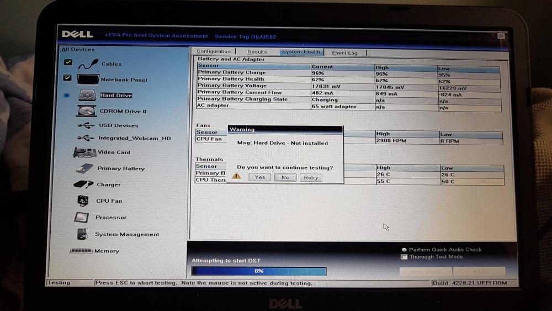Click Yes to continue testing

(260, 177)
